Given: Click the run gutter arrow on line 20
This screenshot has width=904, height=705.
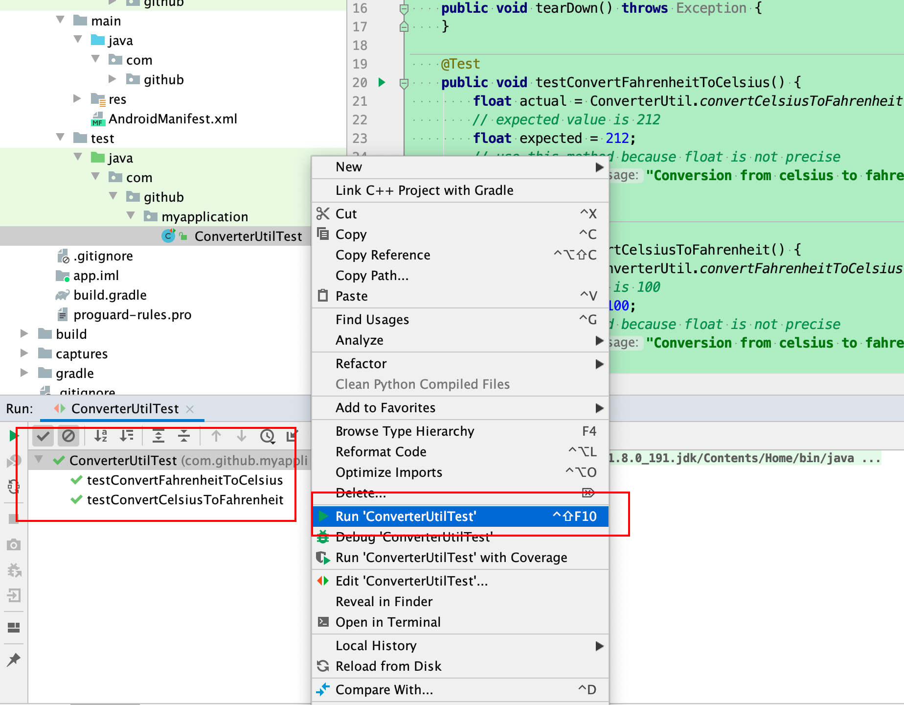Looking at the screenshot, I should click(x=382, y=82).
